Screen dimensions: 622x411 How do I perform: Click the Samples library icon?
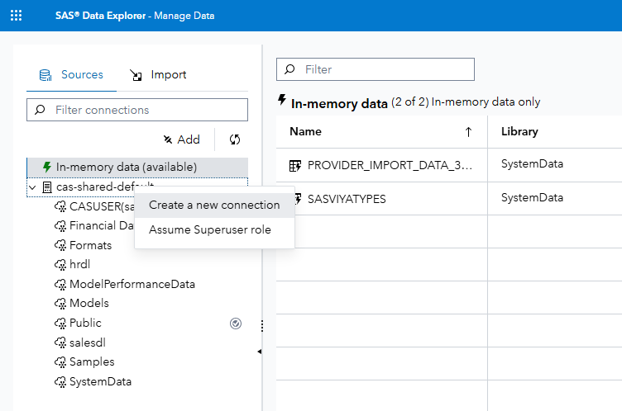point(60,362)
